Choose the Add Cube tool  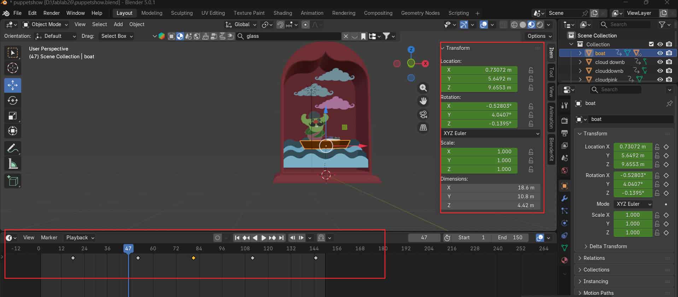coord(13,181)
